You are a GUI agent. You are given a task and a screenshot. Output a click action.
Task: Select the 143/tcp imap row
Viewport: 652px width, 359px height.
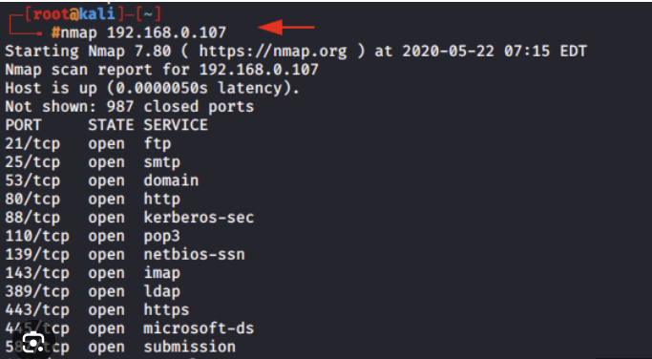coord(93,273)
